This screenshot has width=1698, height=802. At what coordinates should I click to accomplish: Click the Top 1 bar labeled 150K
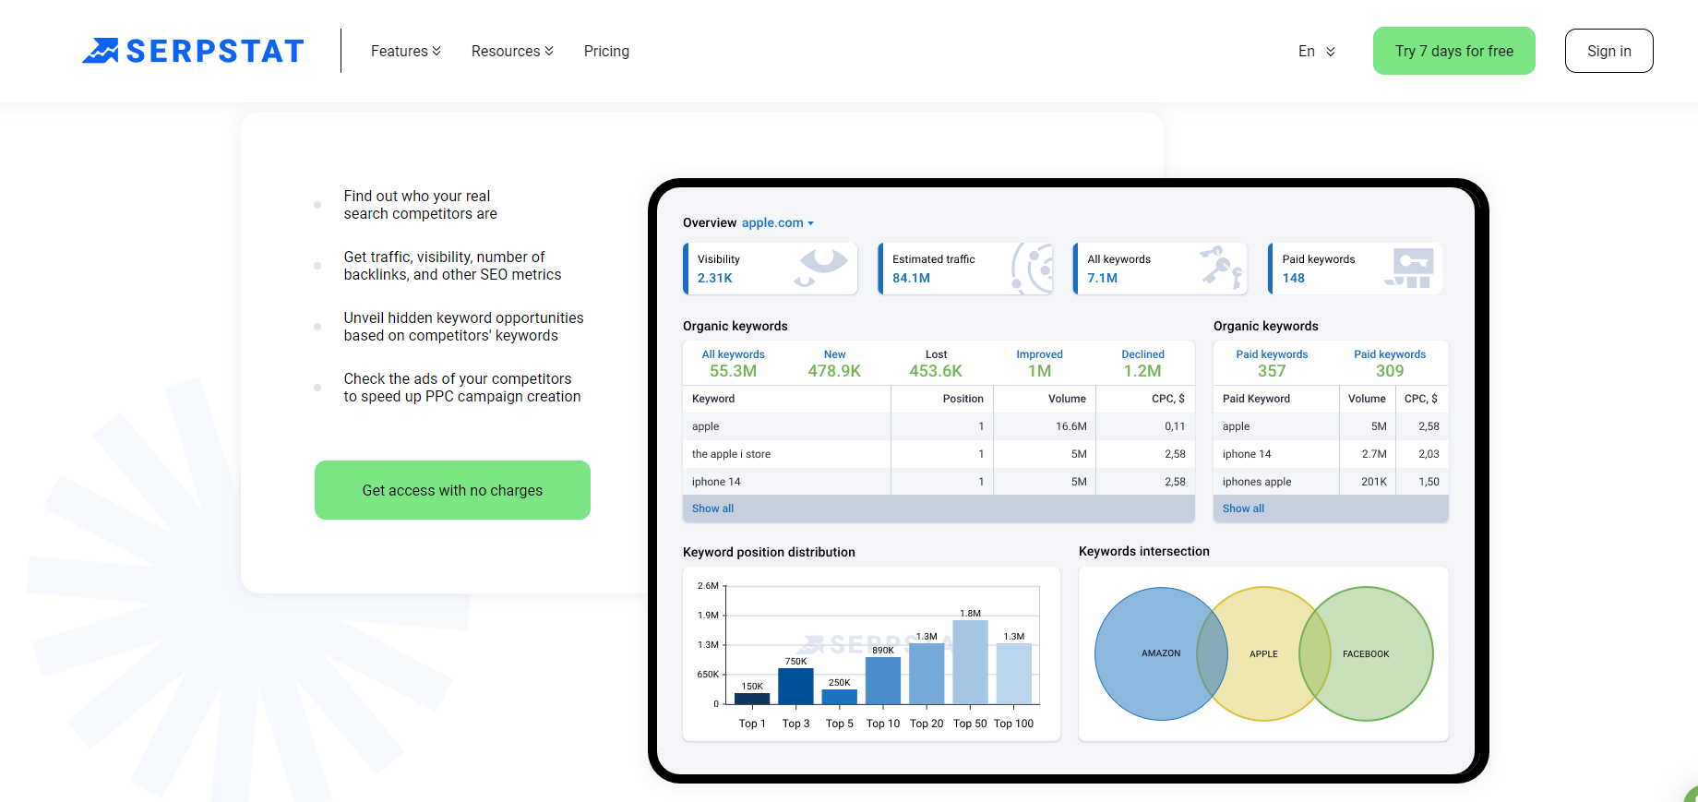coord(752,699)
